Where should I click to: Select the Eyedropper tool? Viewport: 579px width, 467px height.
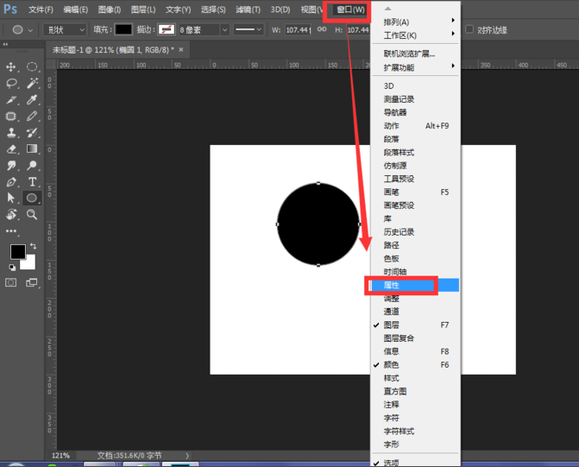pyautogui.click(x=32, y=100)
